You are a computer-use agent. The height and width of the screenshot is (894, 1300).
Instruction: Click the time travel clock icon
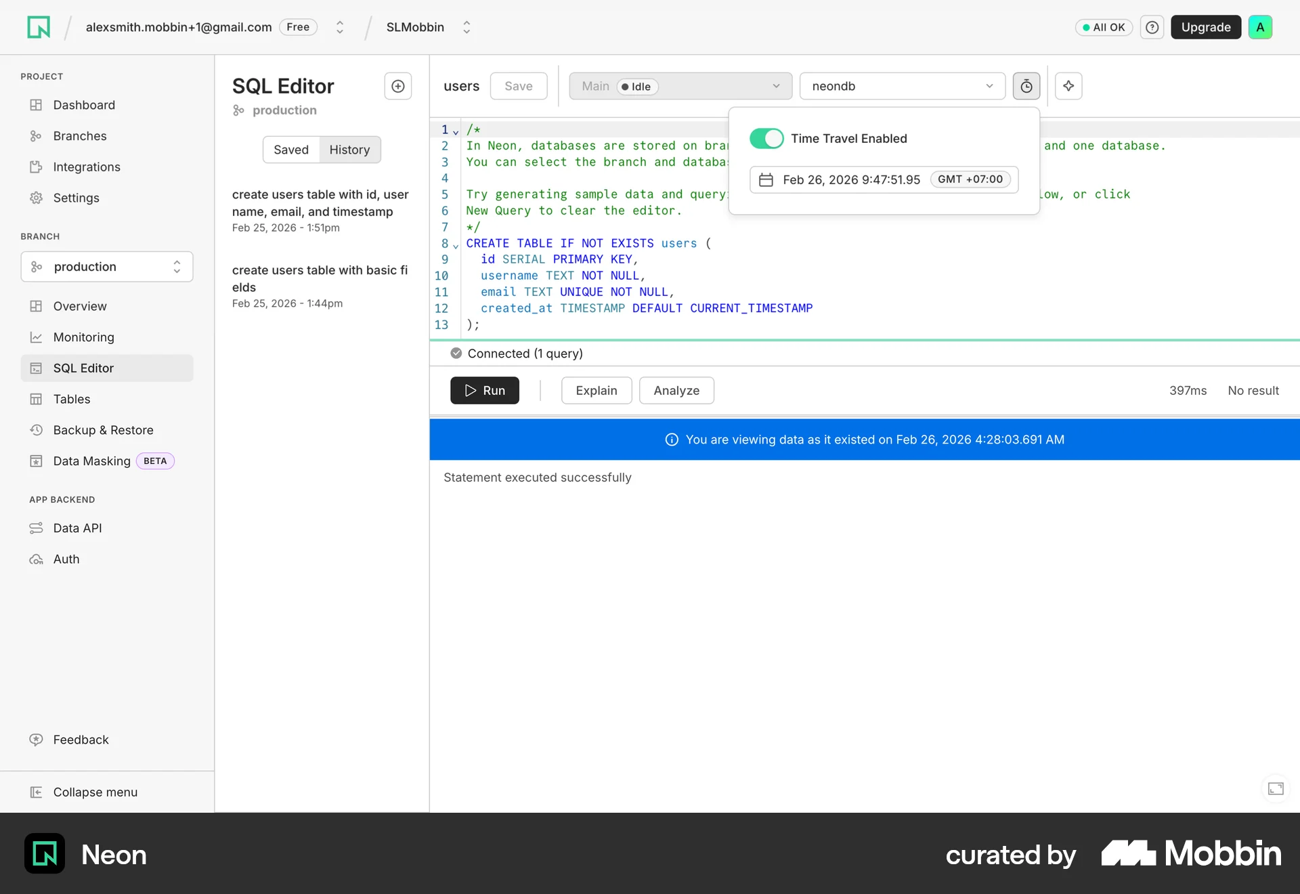coord(1026,86)
